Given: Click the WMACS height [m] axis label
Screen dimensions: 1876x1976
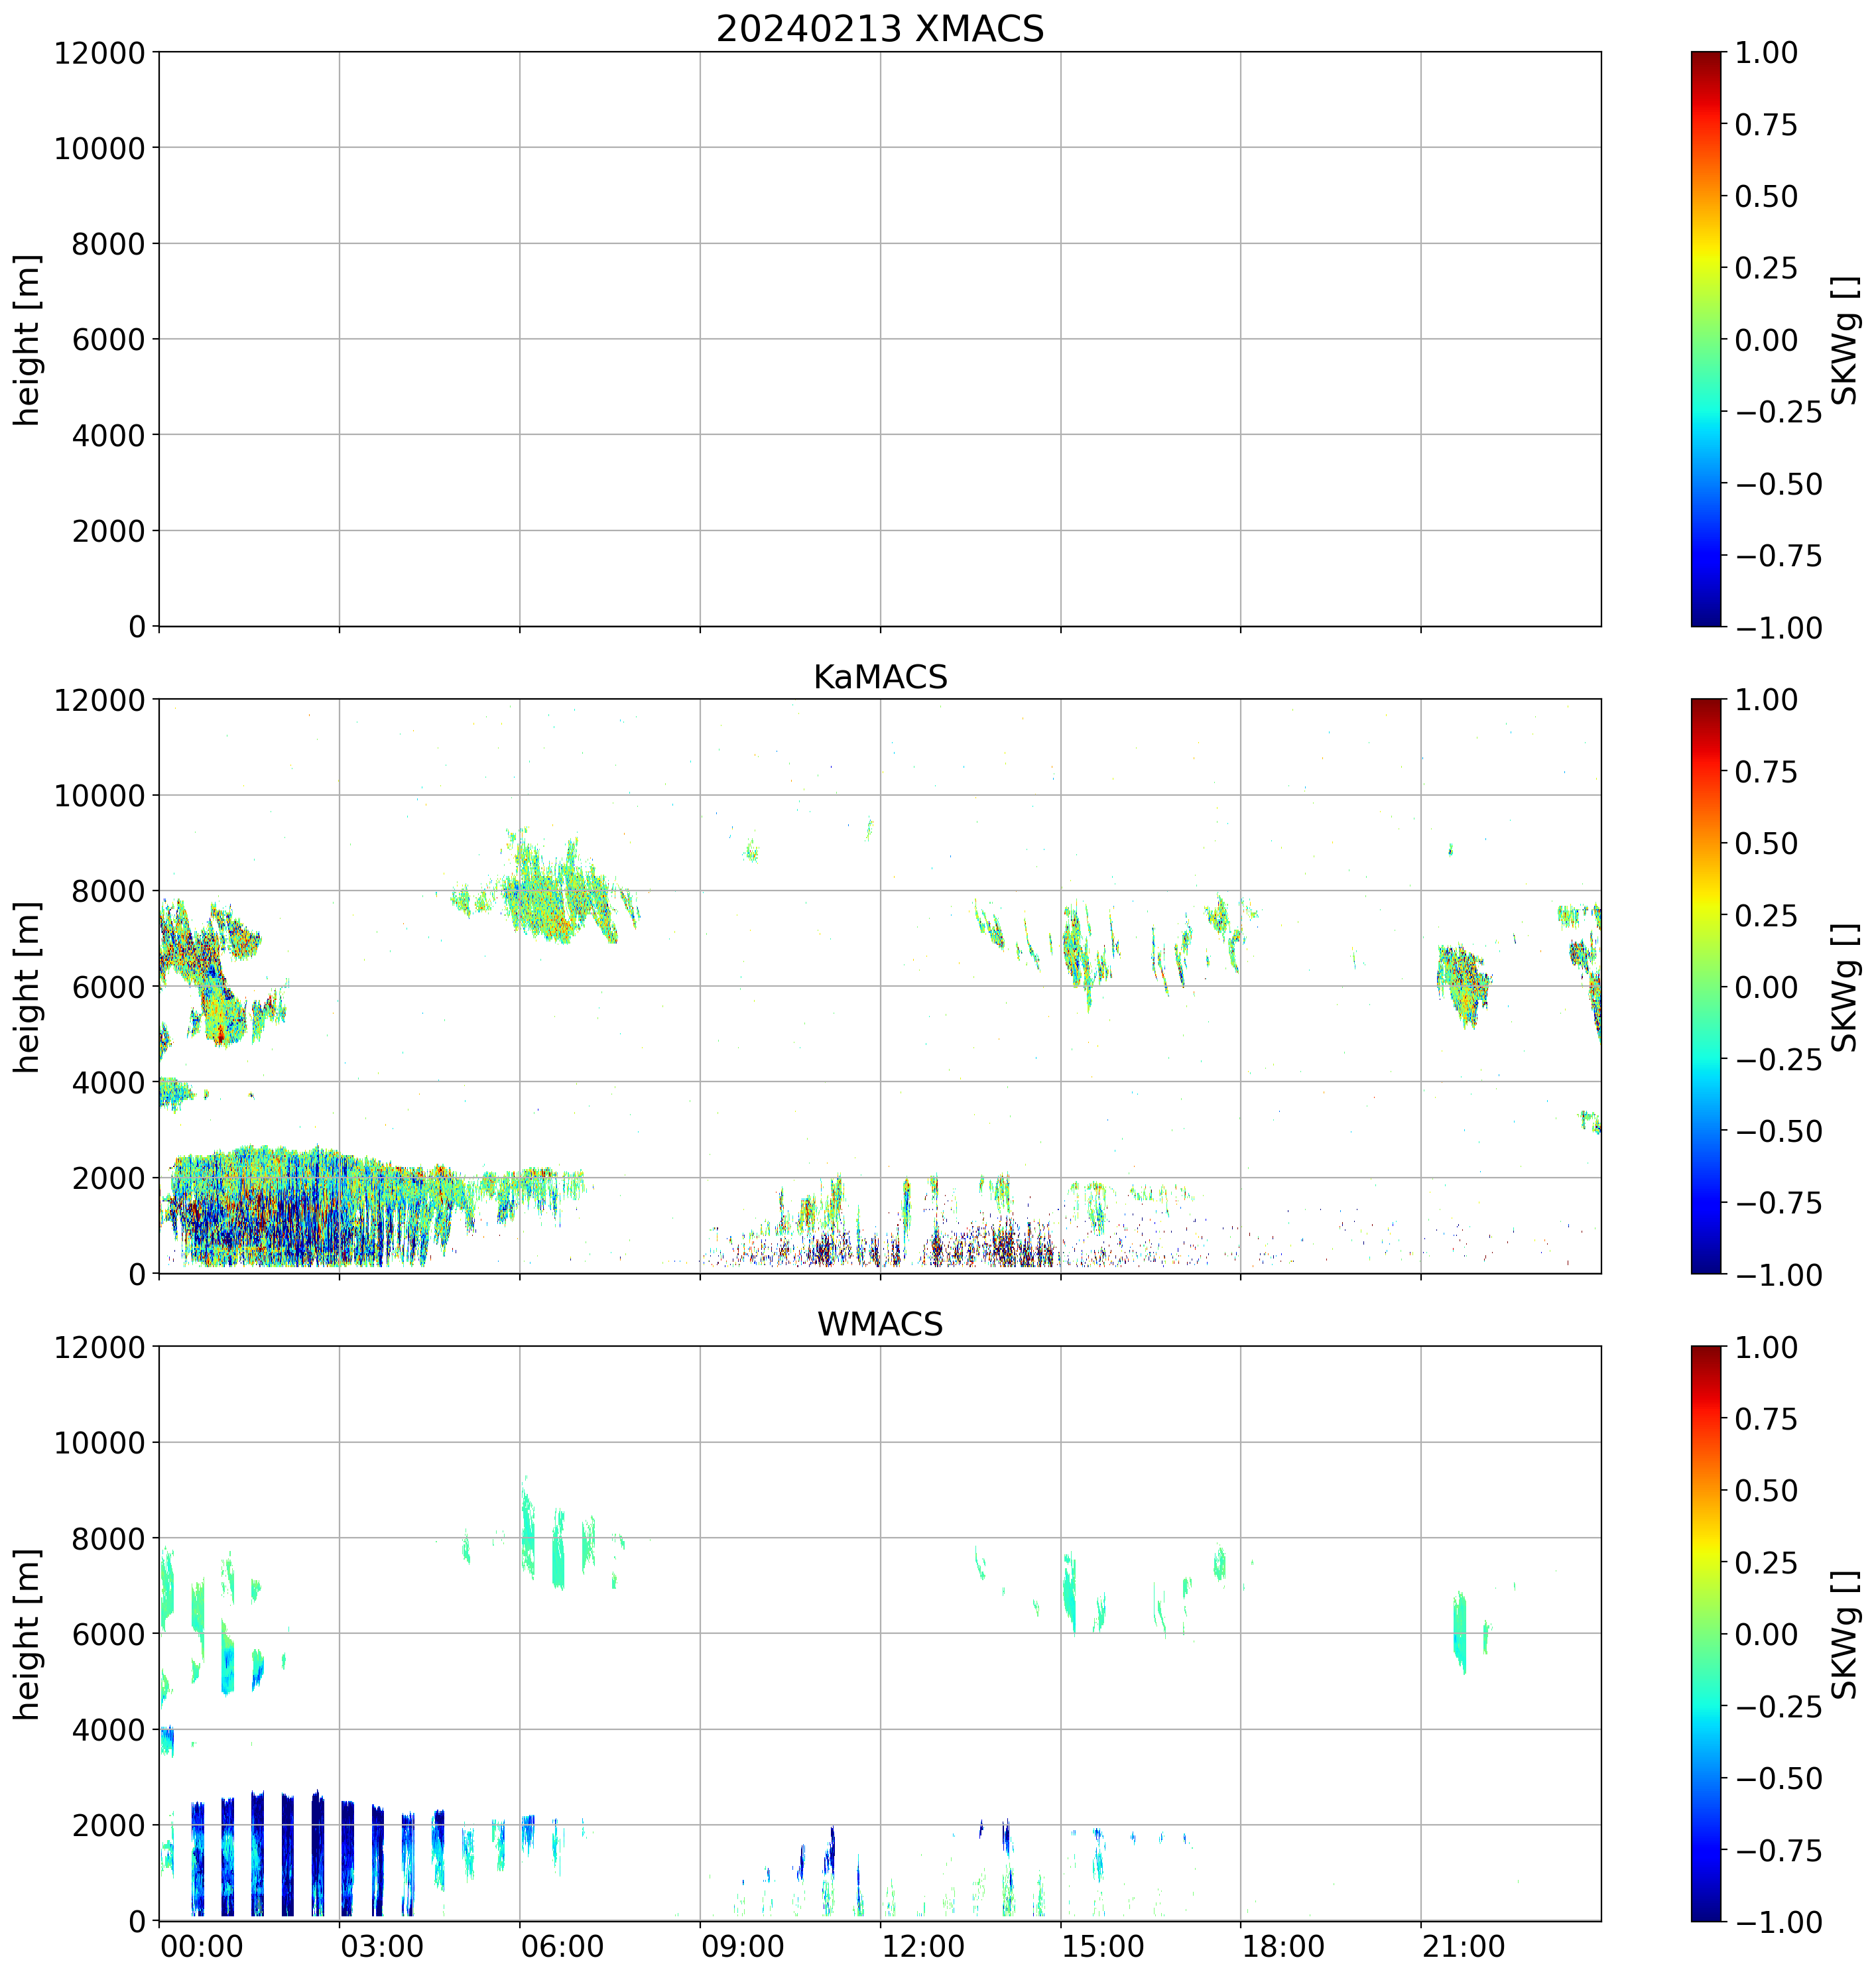Looking at the screenshot, I should pyautogui.click(x=28, y=1634).
